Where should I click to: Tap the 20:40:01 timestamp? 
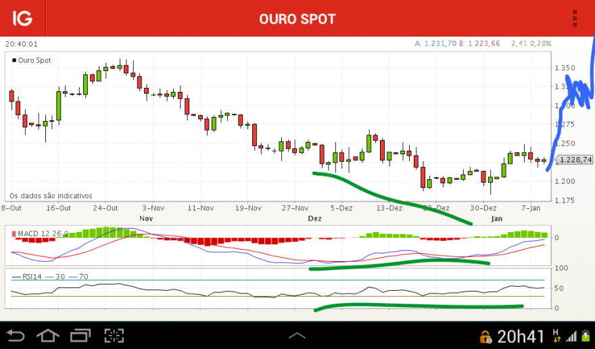coord(22,44)
